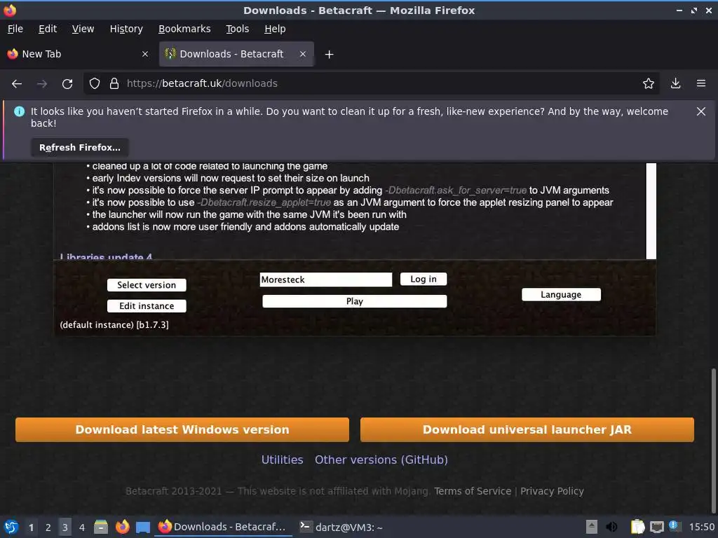Click the changelog white scrollbar
Viewport: 718px width, 538px height.
(x=651, y=211)
